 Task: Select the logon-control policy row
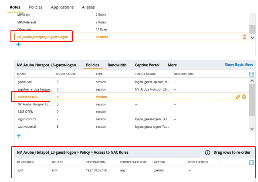pos(27,119)
